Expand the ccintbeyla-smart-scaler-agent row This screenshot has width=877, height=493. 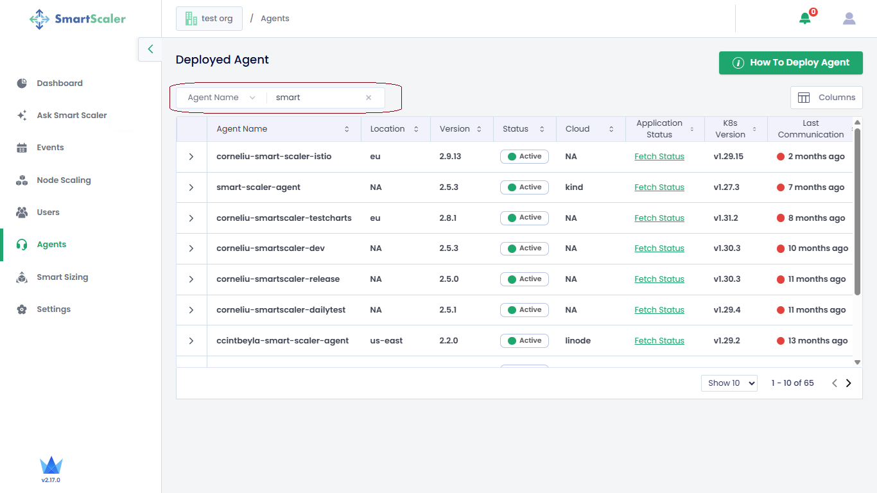point(191,341)
